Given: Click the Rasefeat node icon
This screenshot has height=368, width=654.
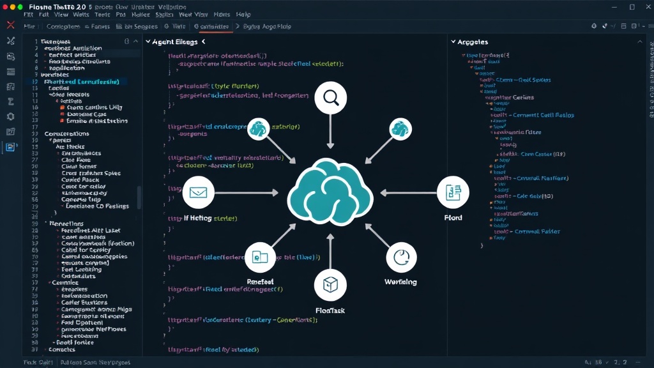Looking at the screenshot, I should [x=260, y=257].
